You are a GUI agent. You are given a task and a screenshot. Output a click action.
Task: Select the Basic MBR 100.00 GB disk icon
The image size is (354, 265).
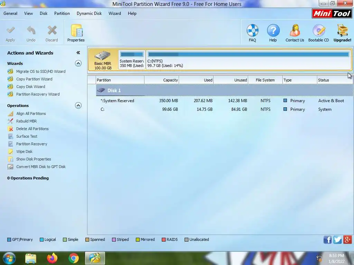[x=103, y=60]
